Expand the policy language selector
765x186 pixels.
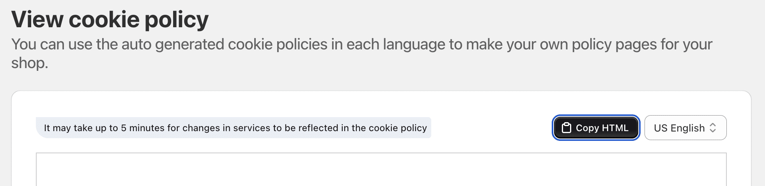[x=685, y=128]
